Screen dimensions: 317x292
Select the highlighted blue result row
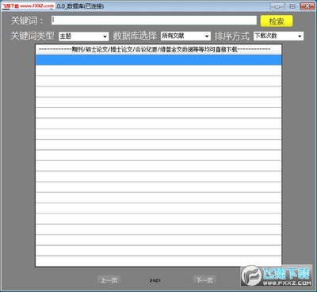point(158,60)
